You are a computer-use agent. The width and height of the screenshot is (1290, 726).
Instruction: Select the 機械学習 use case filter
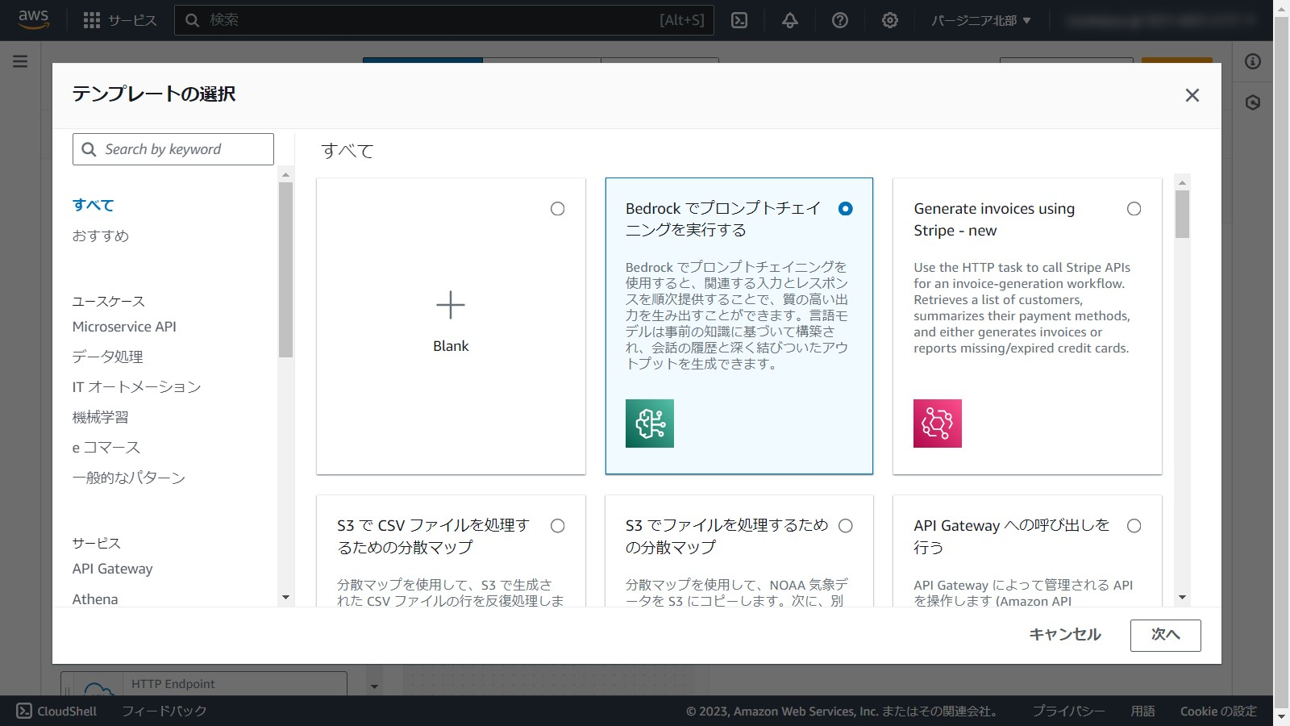pyautogui.click(x=101, y=417)
